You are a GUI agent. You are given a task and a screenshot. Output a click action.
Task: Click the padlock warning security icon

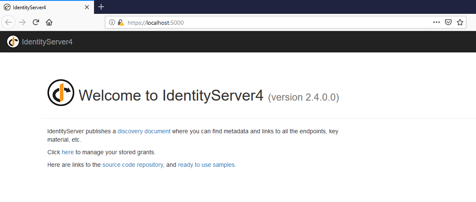(120, 23)
